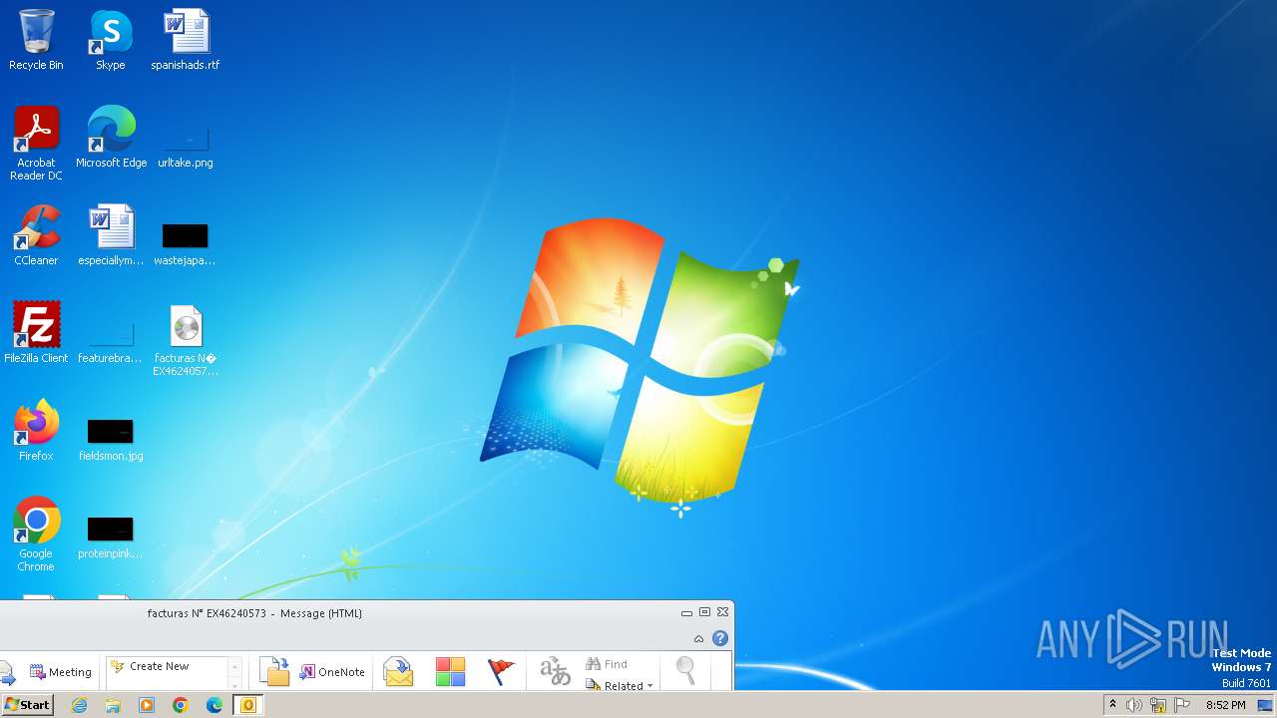1277x718 pixels.
Task: Open the volume speaker tray icon
Action: click(1134, 705)
